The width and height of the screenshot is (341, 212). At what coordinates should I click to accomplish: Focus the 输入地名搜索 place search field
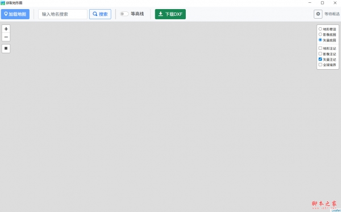click(63, 14)
